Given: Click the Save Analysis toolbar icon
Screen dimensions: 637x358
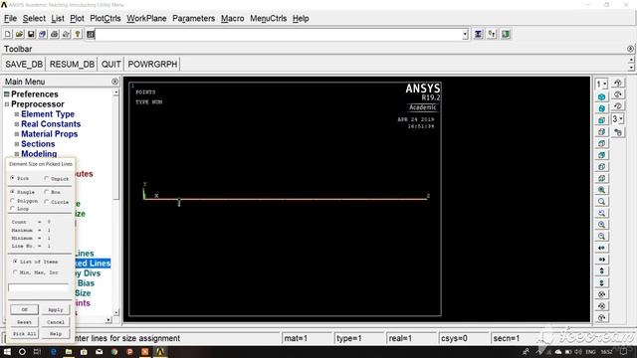Looking at the screenshot, I should 31,35.
